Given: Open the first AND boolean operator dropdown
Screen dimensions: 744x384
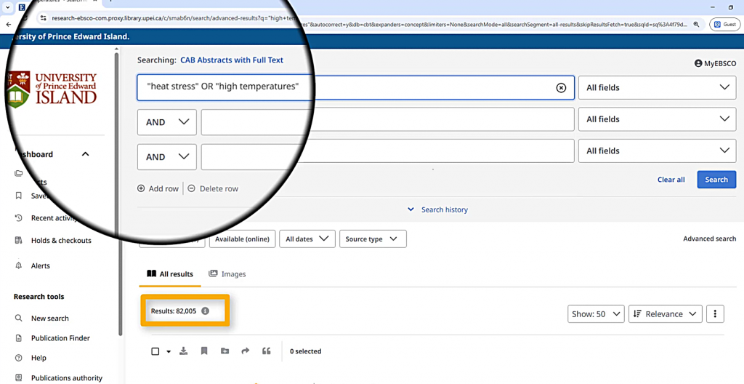Looking at the screenshot, I should 167,122.
